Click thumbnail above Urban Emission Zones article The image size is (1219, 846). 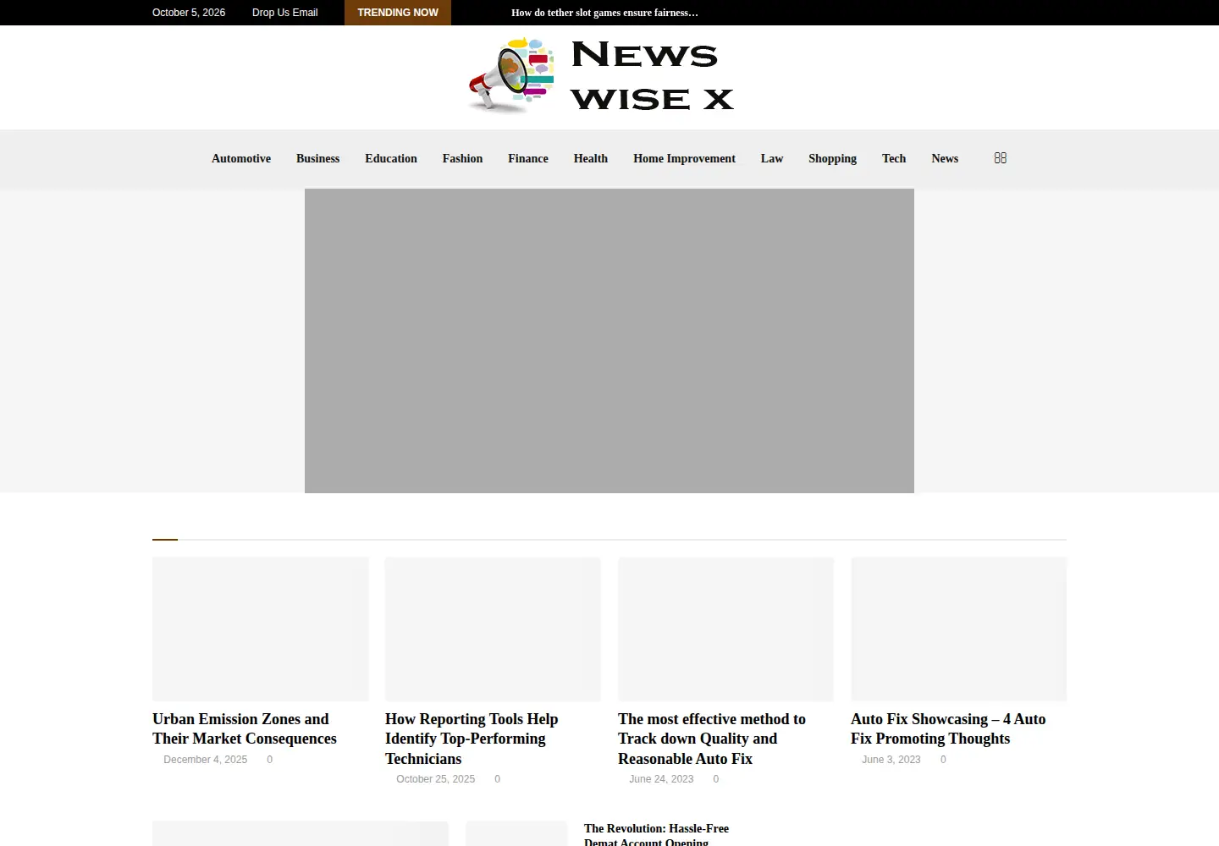coord(261,629)
